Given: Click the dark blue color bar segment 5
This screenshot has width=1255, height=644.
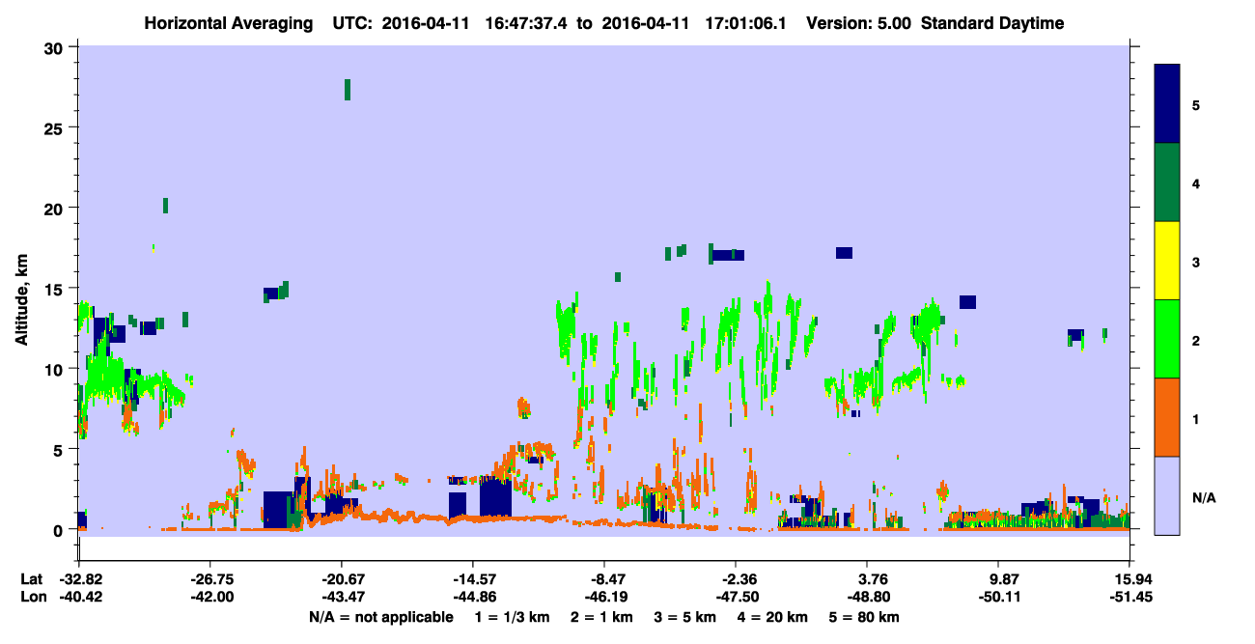Looking at the screenshot, I should click(1167, 104).
